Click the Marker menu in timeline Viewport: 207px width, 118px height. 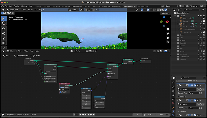tap(33, 115)
